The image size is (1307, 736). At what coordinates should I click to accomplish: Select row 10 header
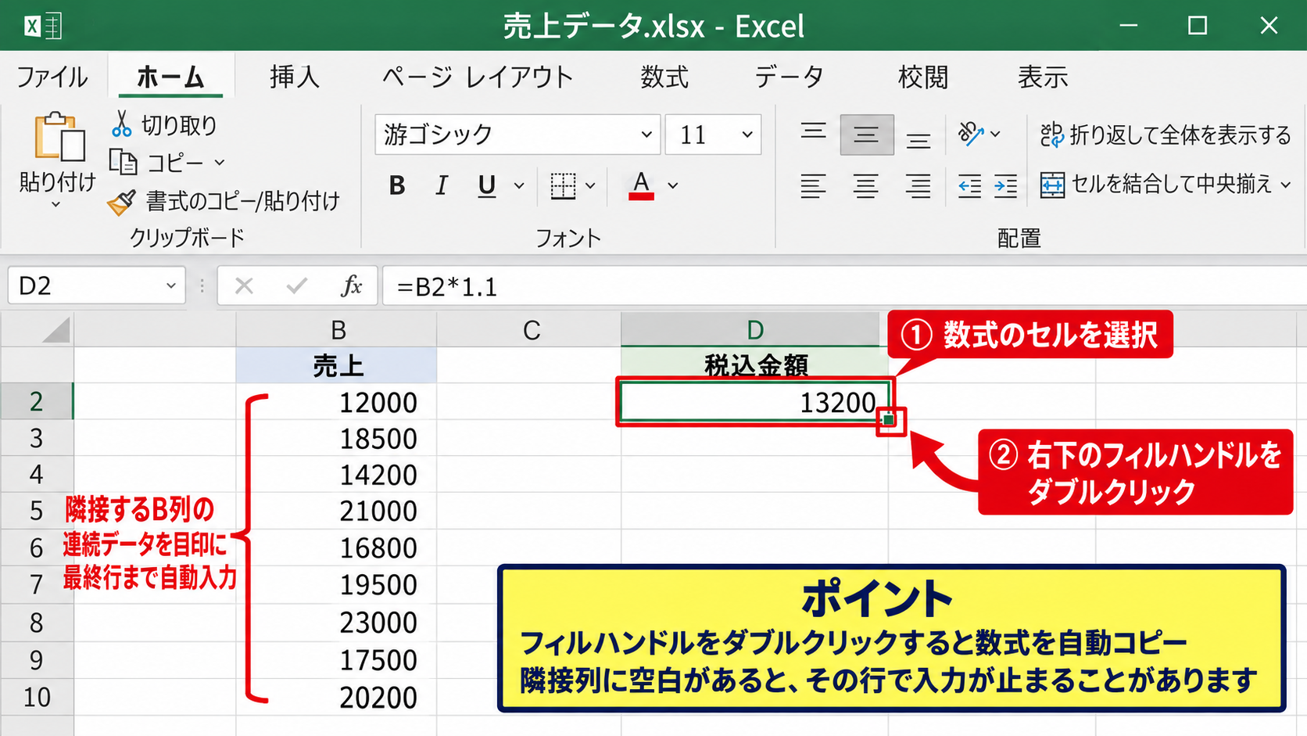[37, 697]
